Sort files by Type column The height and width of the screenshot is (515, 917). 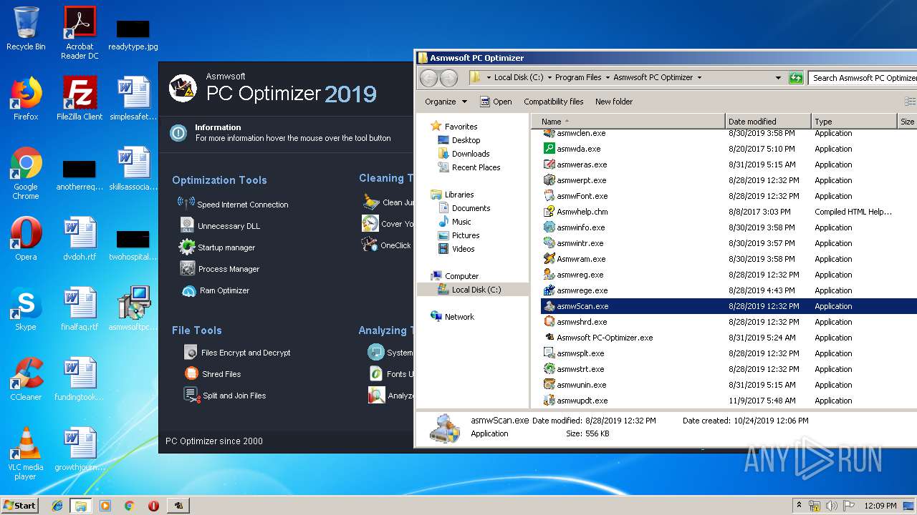(x=854, y=122)
